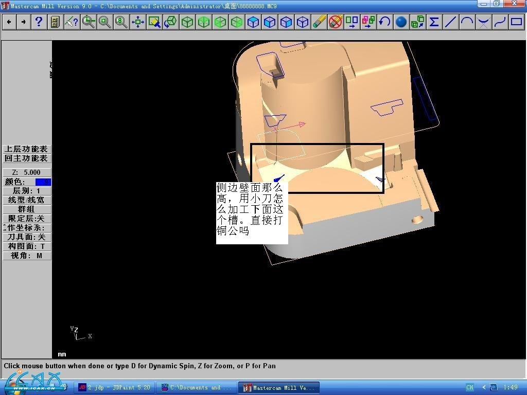Open the 线型/线宽 line style settings
Screen dimensions: 527x395
[x=27, y=200]
